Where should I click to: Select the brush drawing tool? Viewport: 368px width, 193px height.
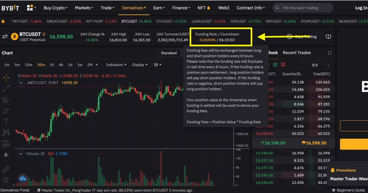click(6, 111)
